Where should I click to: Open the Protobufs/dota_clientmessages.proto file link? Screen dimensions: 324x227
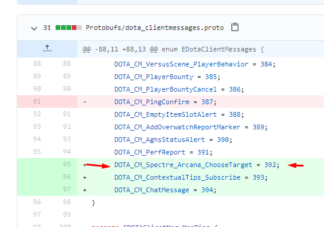pos(155,28)
